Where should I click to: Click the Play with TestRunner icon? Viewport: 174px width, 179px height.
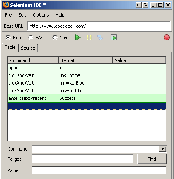coord(114,37)
